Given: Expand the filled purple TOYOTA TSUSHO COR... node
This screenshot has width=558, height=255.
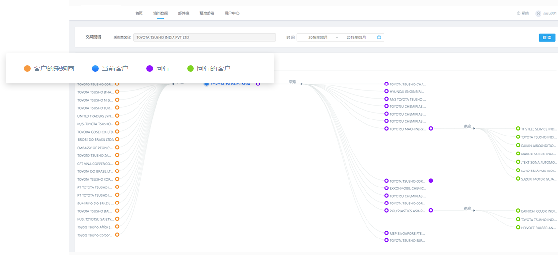Looking at the screenshot, I should pos(431,181).
